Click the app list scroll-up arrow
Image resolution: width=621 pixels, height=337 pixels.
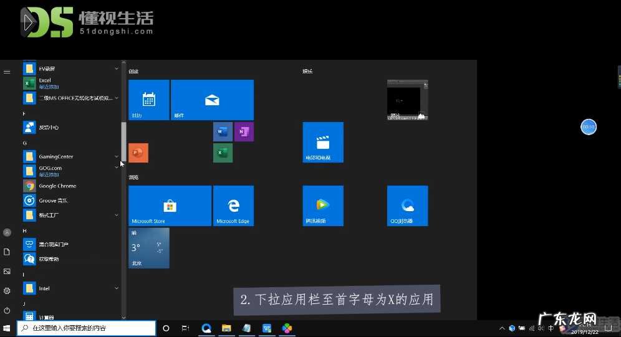[x=123, y=62]
